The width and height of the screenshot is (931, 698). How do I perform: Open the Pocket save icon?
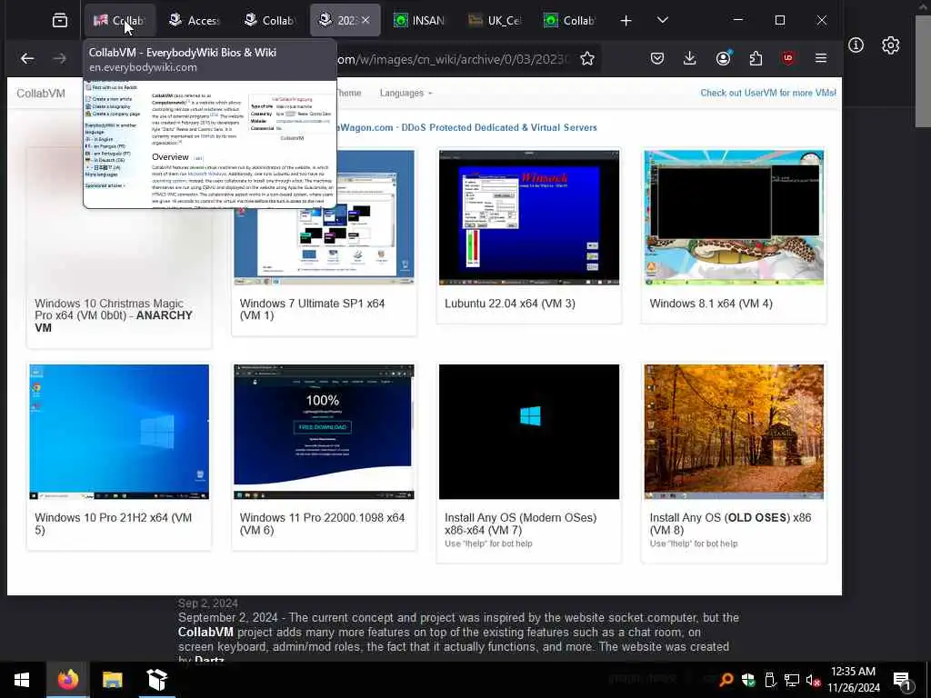(x=656, y=58)
